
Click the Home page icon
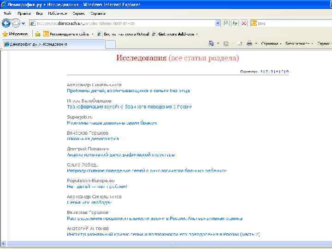point(211,43)
